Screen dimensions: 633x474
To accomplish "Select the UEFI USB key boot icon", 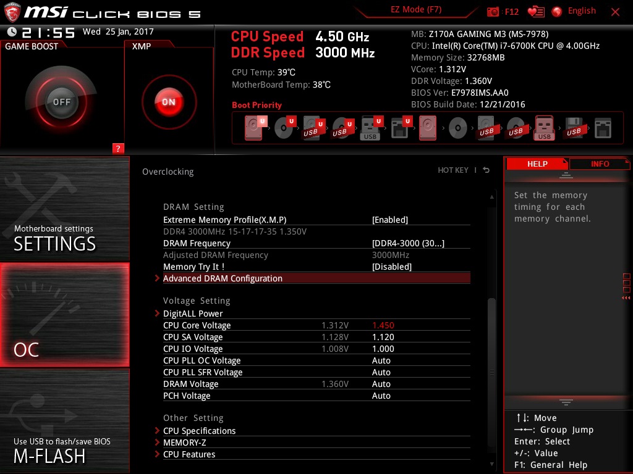I will tap(372, 128).
